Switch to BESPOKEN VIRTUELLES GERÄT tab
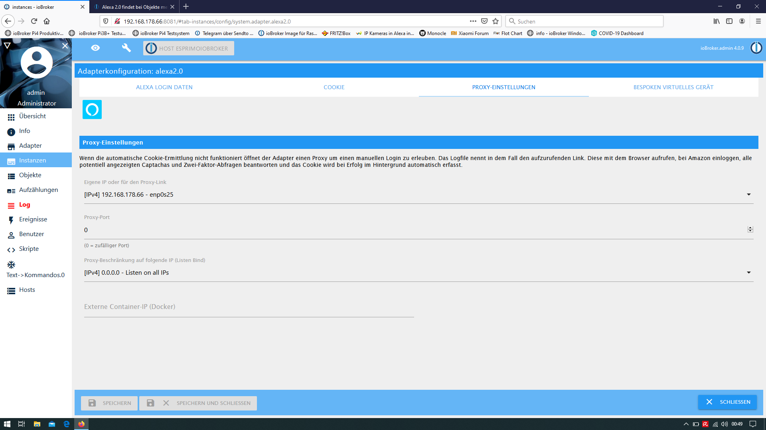 [673, 87]
